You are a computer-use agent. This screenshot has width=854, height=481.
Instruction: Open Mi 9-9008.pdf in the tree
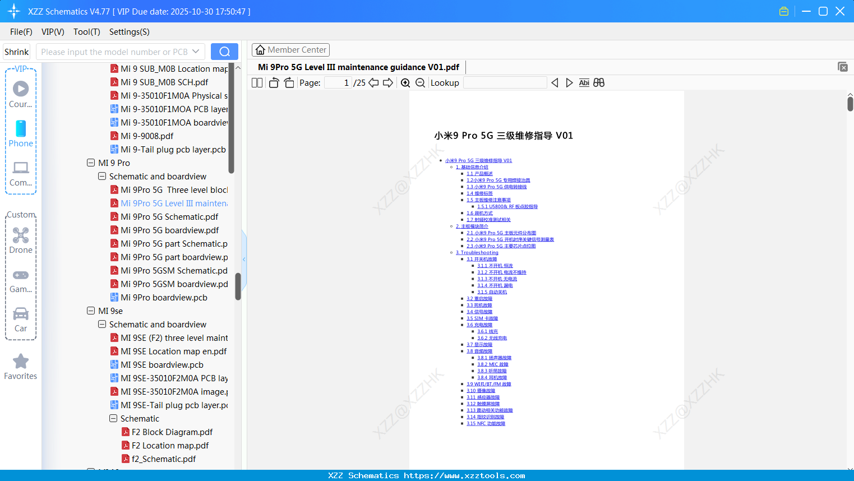[147, 136]
